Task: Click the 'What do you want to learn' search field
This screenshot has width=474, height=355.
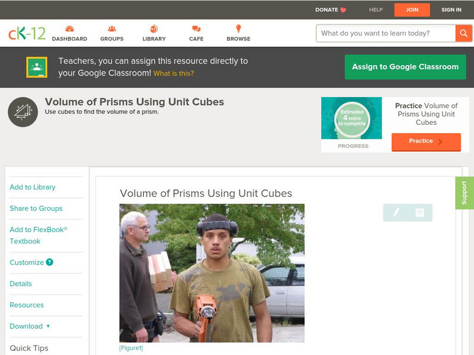Action: click(386, 33)
